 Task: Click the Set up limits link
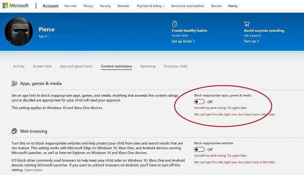(x=183, y=41)
